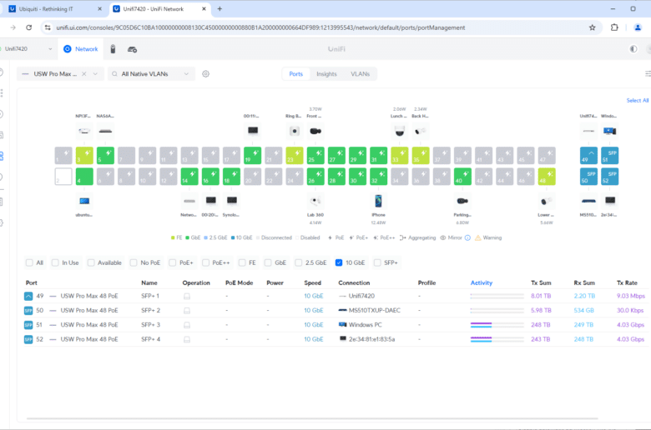Click the Lab 360 camera icon
651x430 pixels.
click(315, 201)
